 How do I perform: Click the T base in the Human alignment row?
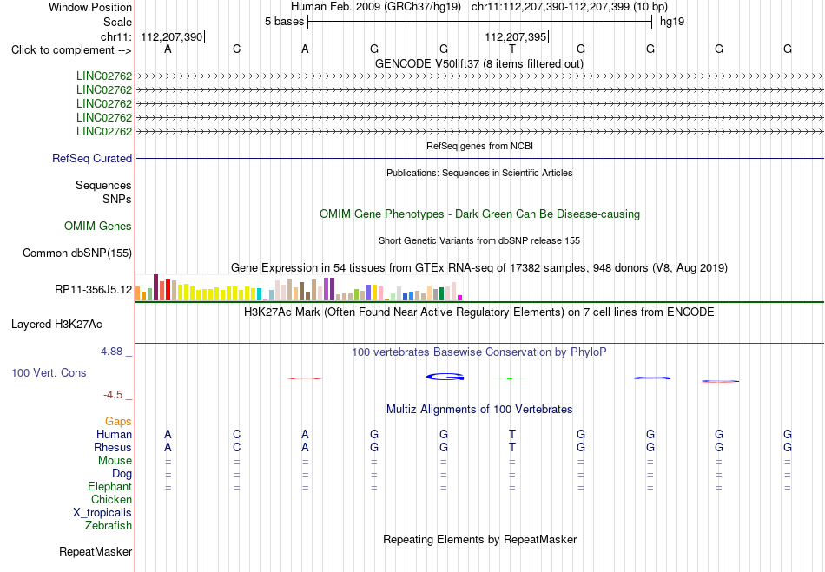tap(512, 434)
